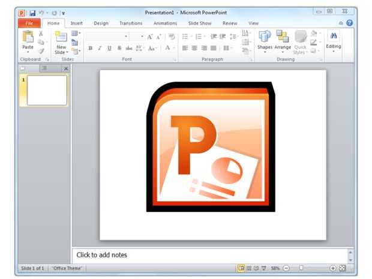The image size is (372, 279).
Task: Increase list indent level
Action: 223,36
